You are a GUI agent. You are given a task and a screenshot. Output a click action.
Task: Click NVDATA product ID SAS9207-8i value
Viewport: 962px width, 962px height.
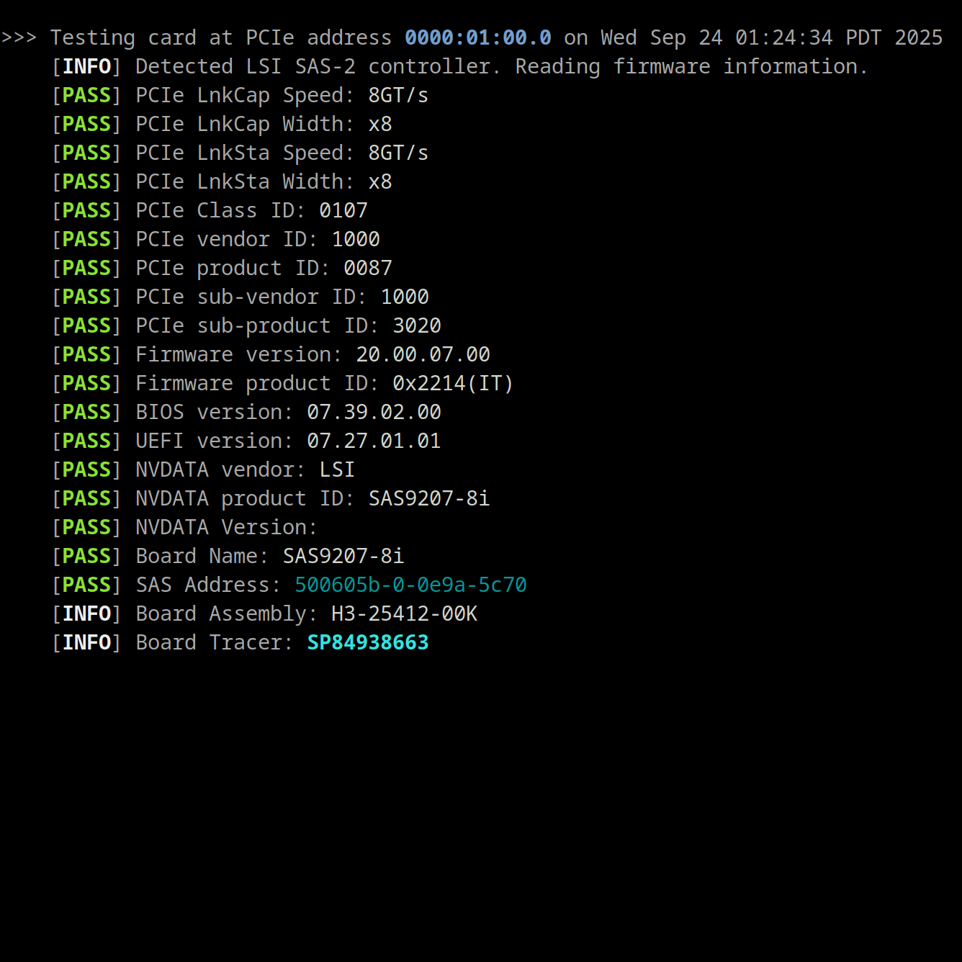click(429, 498)
